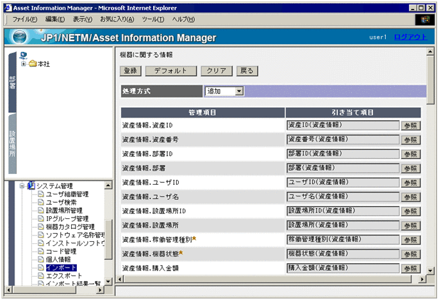Click the page icon beside コード管理
The width and height of the screenshot is (439, 301).
tap(40, 252)
